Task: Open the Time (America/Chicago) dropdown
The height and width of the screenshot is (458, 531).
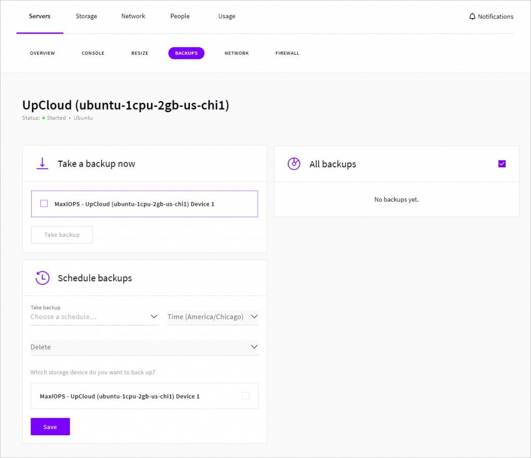Action: pyautogui.click(x=213, y=317)
